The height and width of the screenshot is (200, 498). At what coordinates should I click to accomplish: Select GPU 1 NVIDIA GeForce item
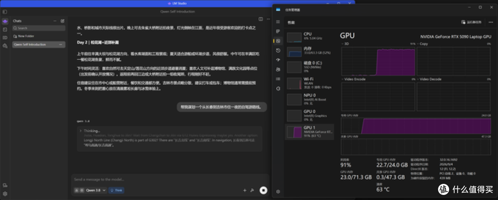pyautogui.click(x=309, y=132)
